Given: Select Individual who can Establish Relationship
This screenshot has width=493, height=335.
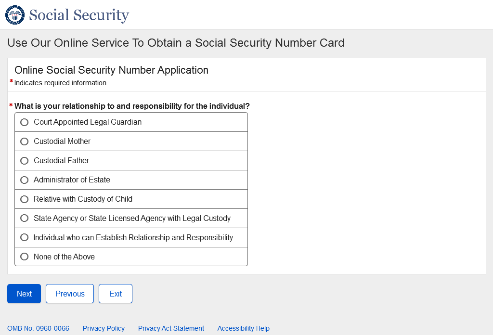Looking at the screenshot, I should coord(25,238).
